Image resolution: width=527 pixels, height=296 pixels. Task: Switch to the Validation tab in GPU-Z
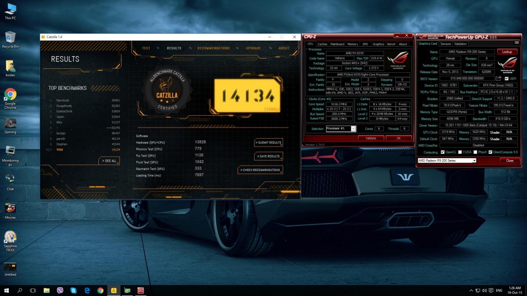[x=460, y=44]
